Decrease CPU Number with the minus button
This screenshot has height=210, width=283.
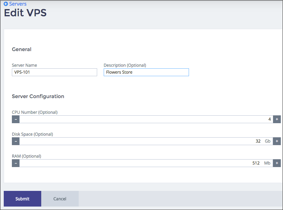pyautogui.click(x=16, y=119)
